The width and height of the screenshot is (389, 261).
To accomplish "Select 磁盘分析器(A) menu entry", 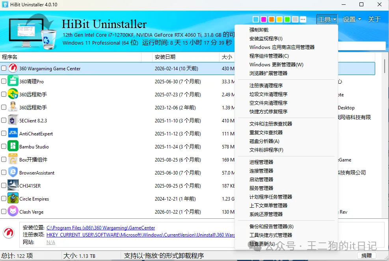I will (264, 141).
